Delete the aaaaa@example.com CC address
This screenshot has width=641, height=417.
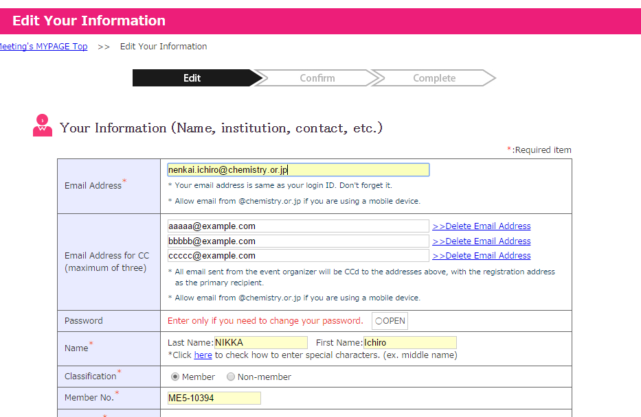click(x=482, y=226)
